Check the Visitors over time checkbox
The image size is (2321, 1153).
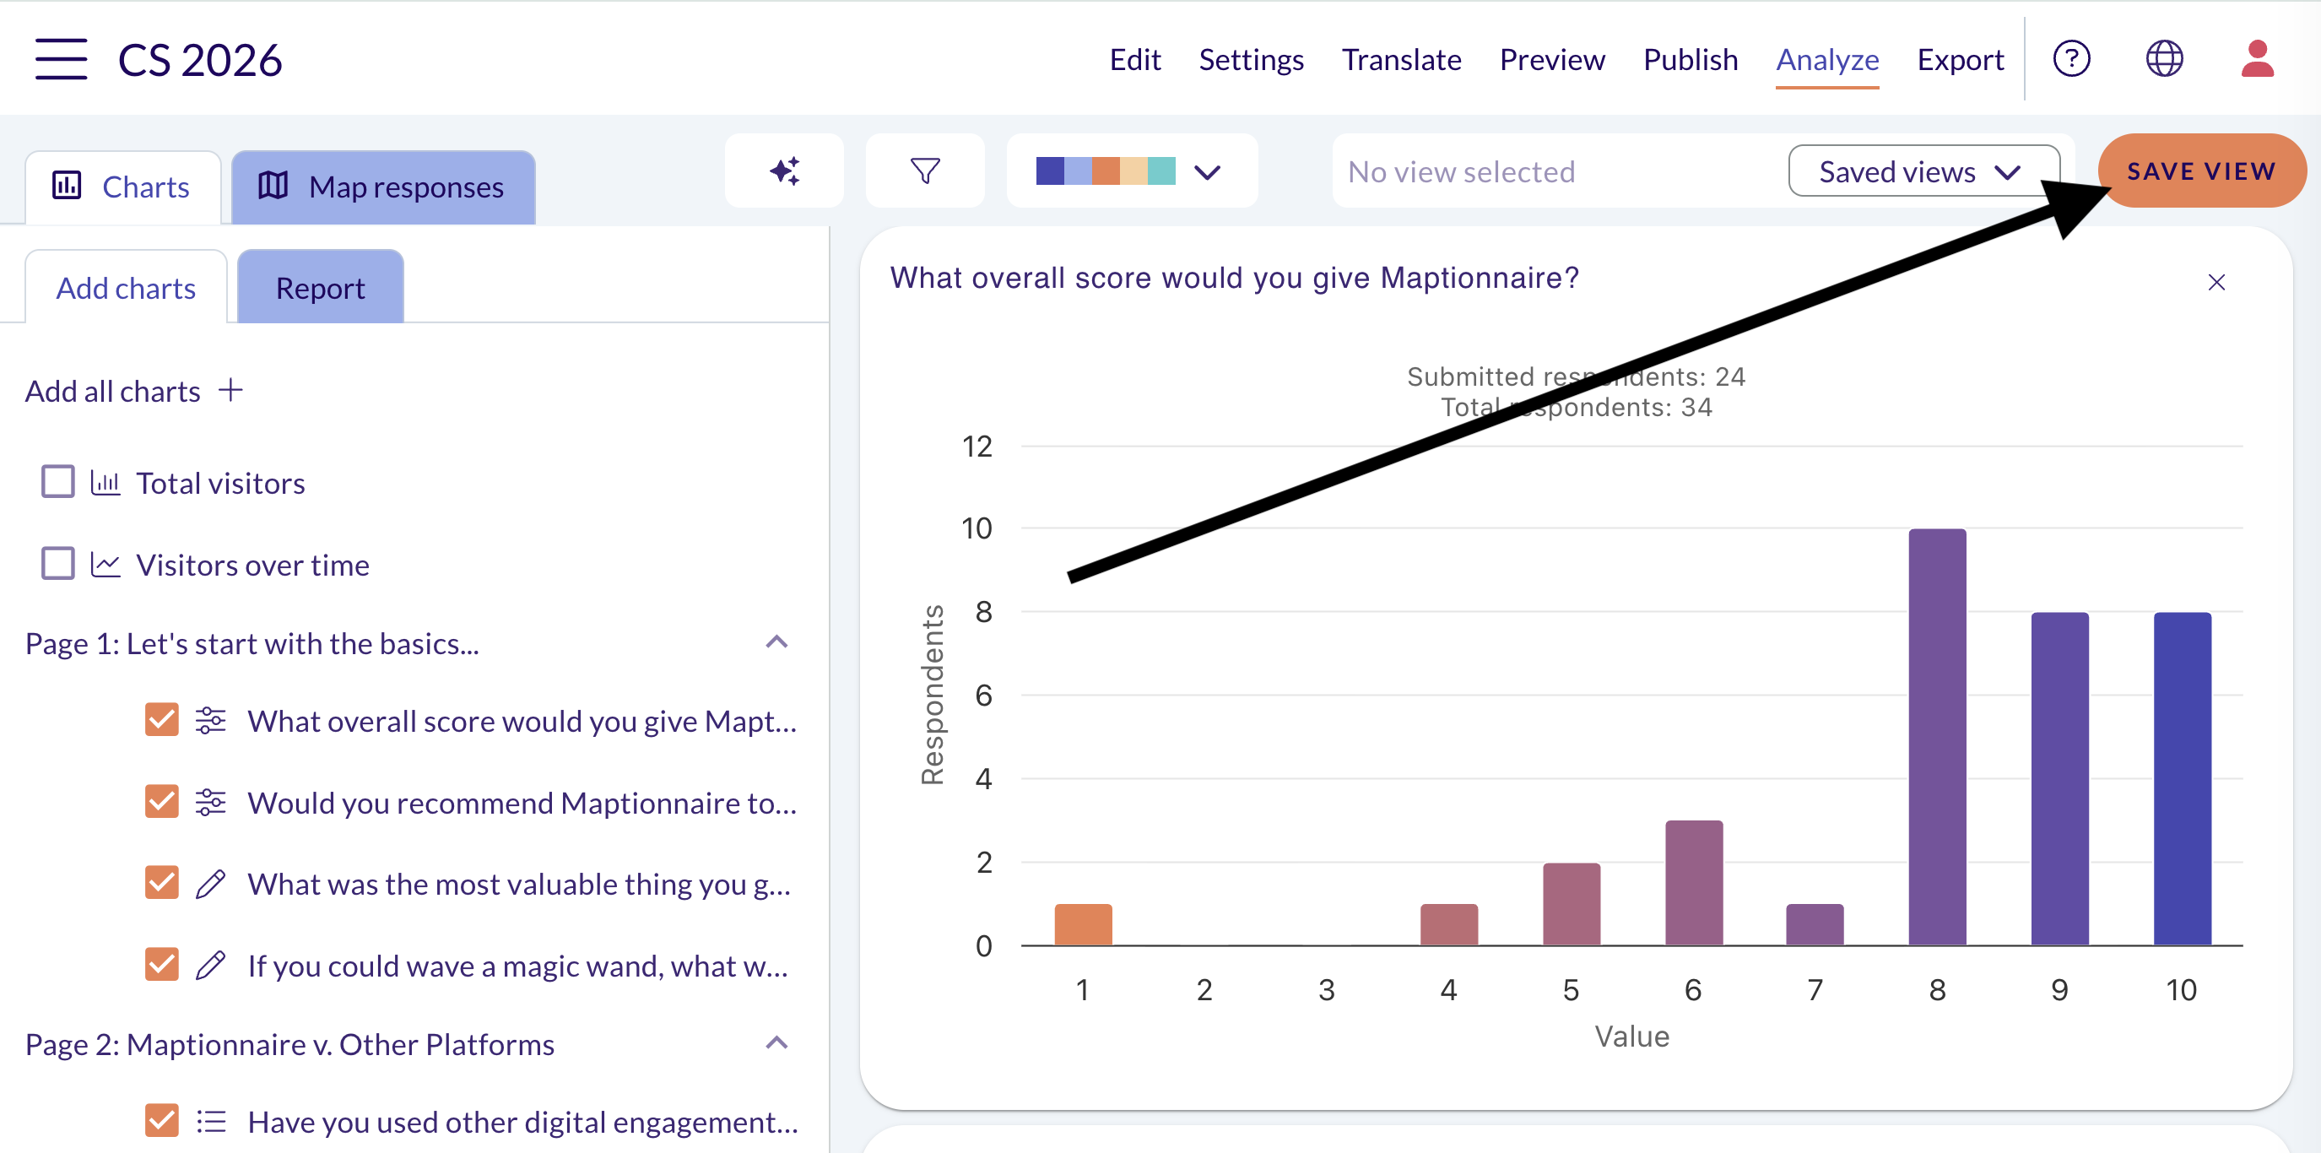(58, 564)
